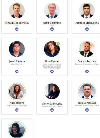This screenshot has width=100, height=138.
Task: Open Uldis Gaismins' LinkedIn icon
Action: (x=52, y=29)
